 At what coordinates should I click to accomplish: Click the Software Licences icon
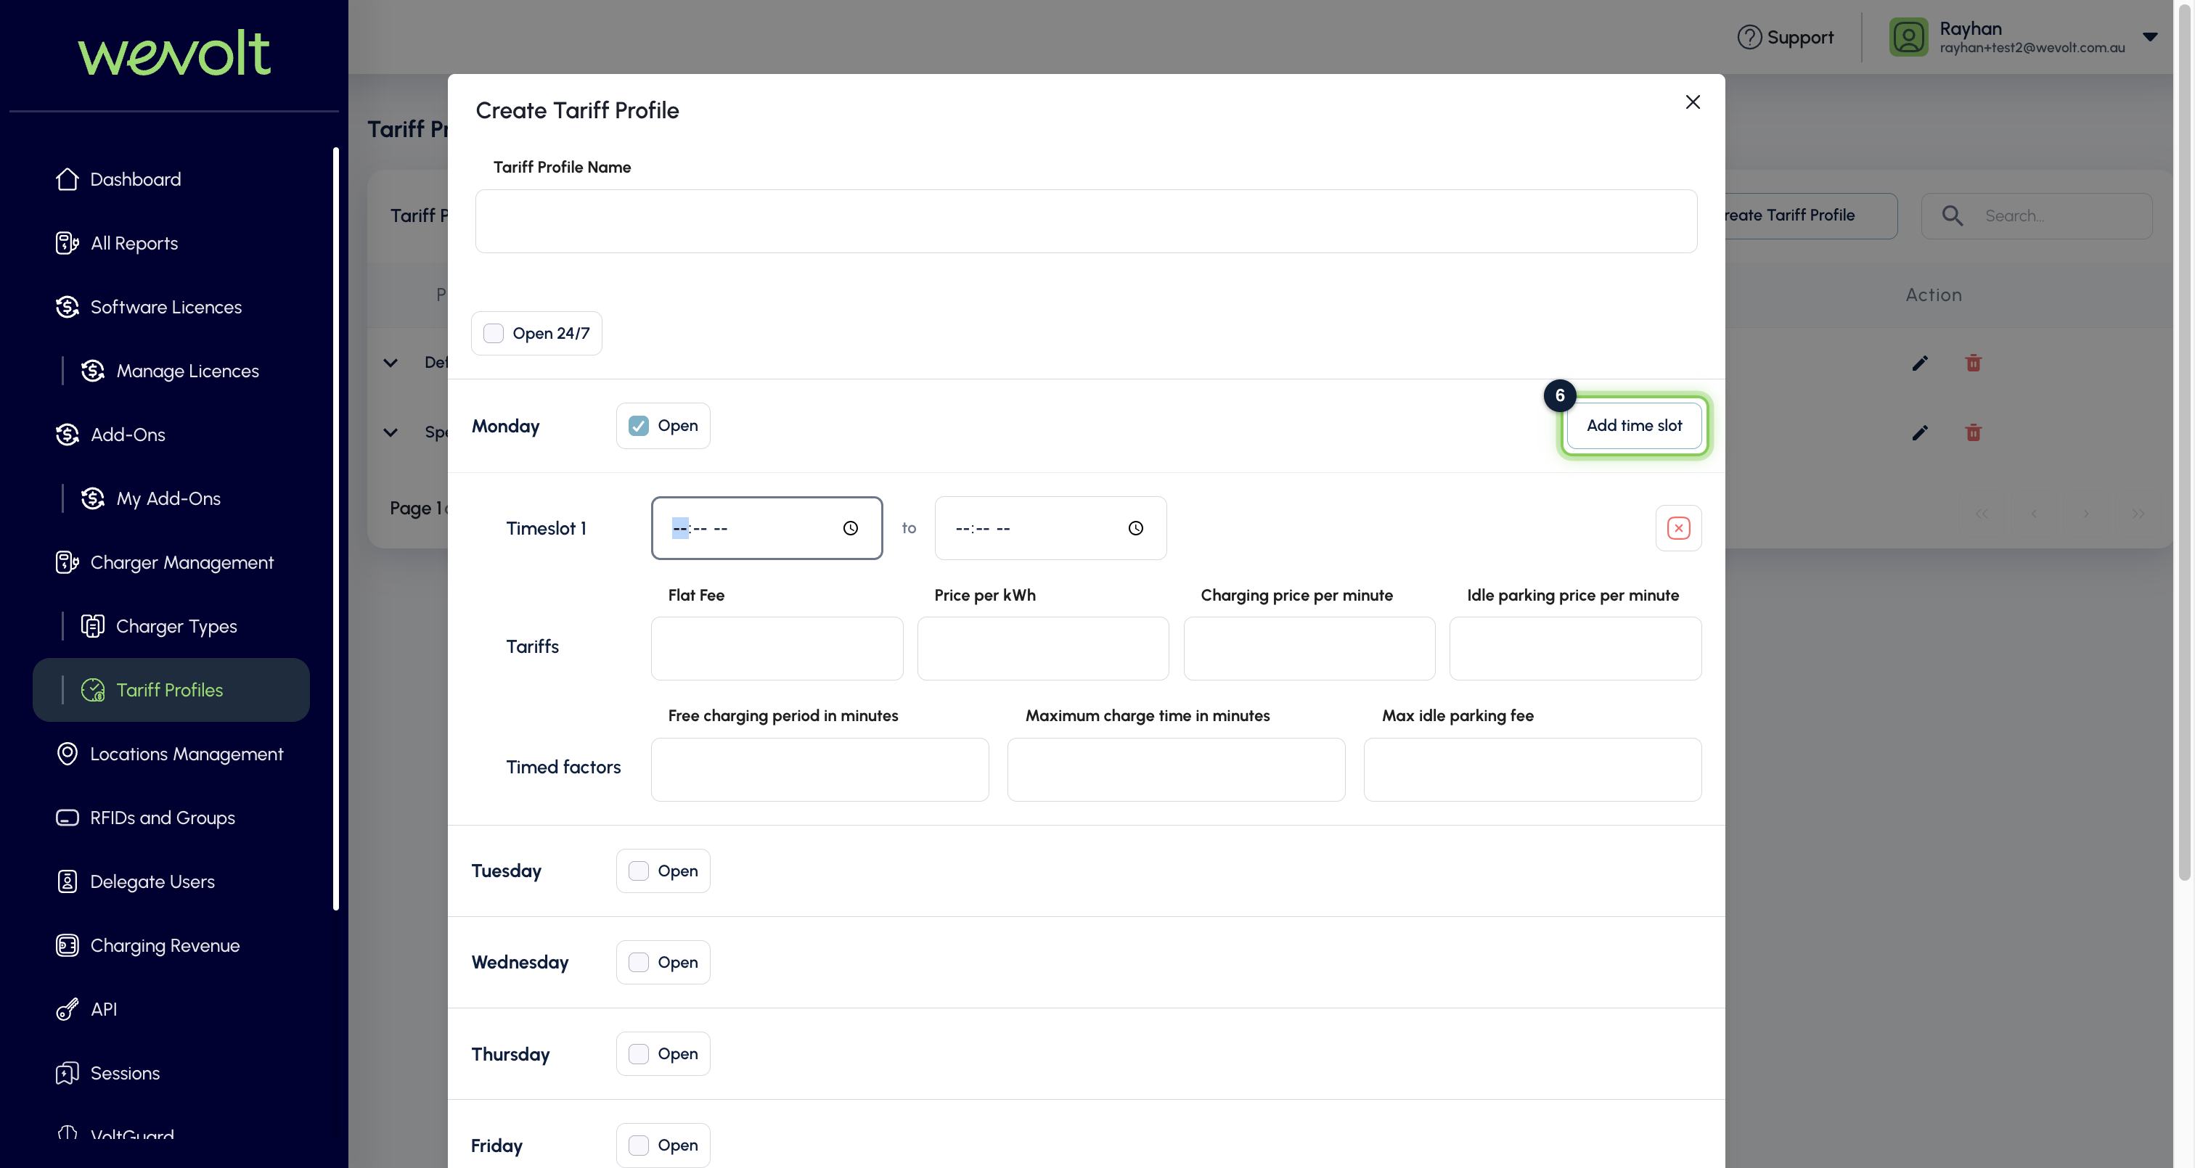(67, 307)
